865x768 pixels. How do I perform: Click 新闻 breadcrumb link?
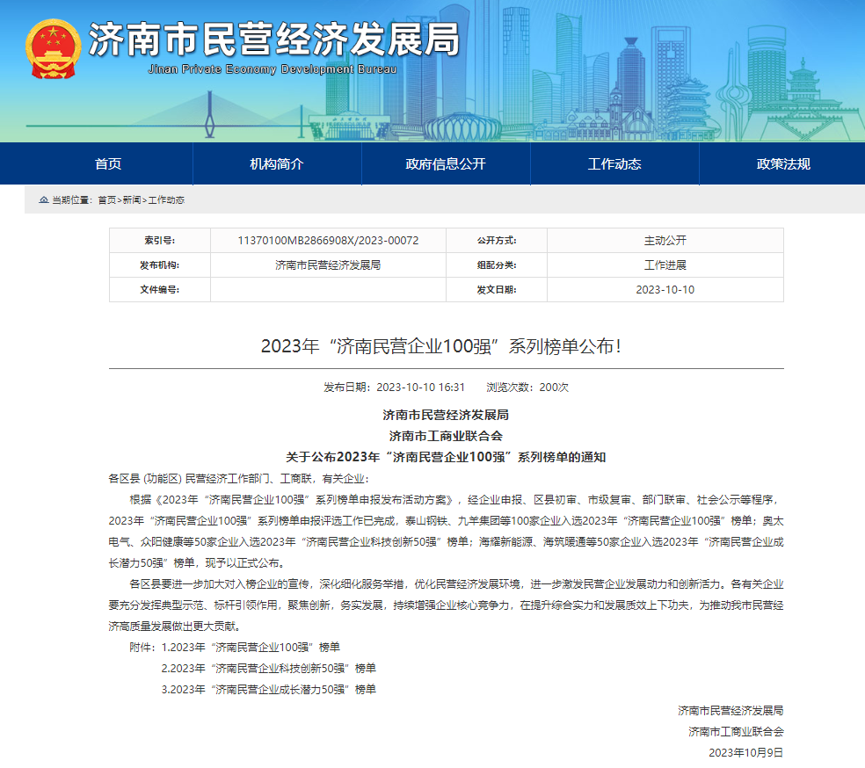(131, 200)
